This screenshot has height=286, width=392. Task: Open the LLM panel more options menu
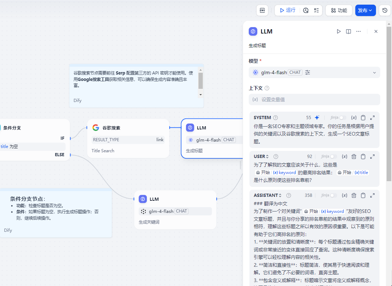[359, 31]
